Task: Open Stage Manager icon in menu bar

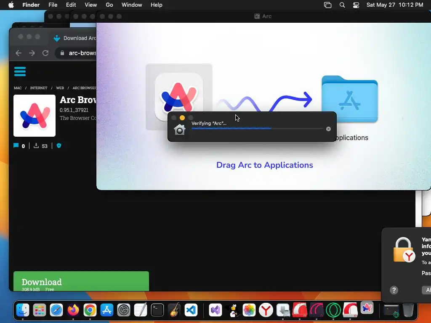Action: pyautogui.click(x=327, y=5)
